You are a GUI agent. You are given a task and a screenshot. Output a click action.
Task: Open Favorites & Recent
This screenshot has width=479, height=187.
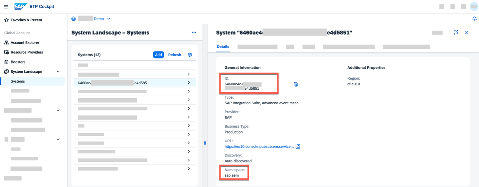[26, 20]
